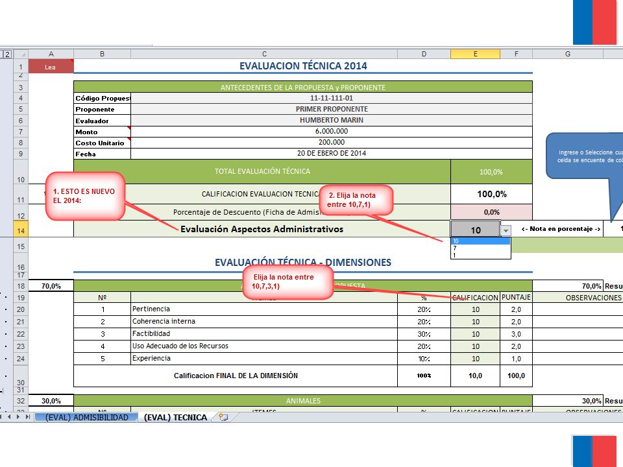Click the last sheet navigation arrow

coord(27,417)
